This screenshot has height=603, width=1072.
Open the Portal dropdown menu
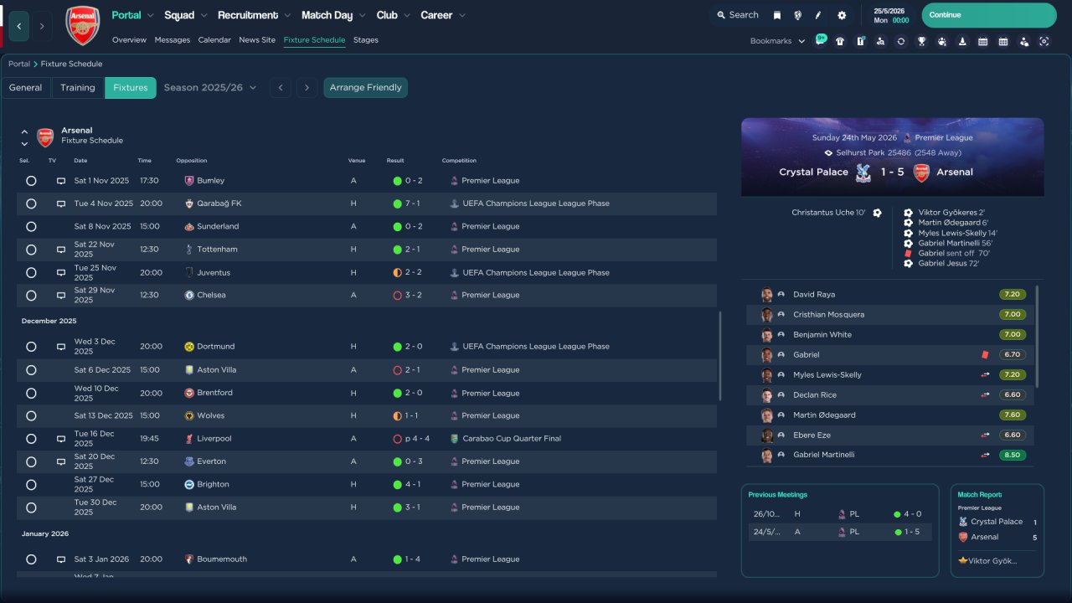tap(132, 15)
